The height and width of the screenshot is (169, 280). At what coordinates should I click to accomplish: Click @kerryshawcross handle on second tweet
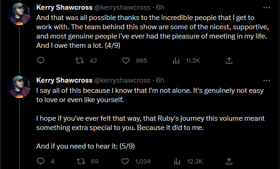122,80
